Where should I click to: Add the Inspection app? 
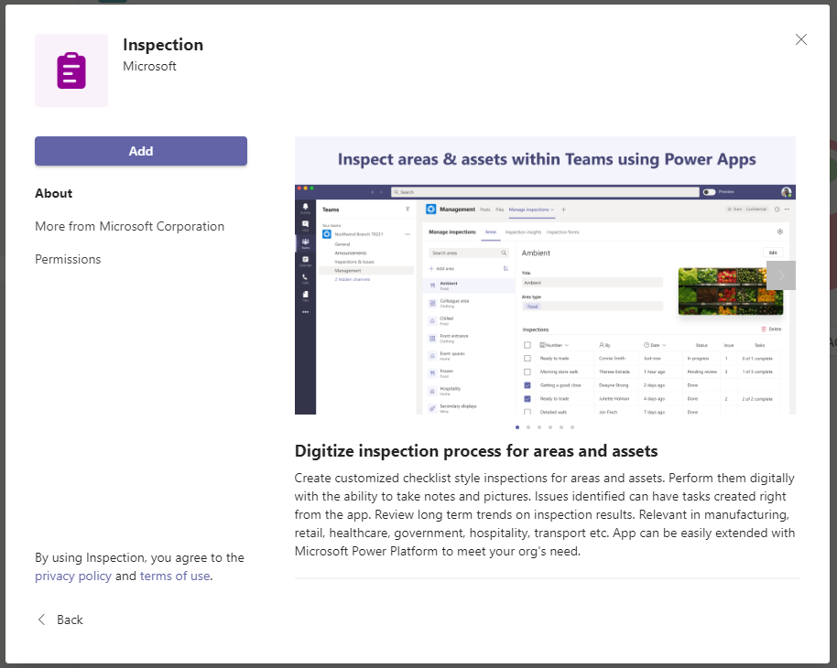pos(141,151)
